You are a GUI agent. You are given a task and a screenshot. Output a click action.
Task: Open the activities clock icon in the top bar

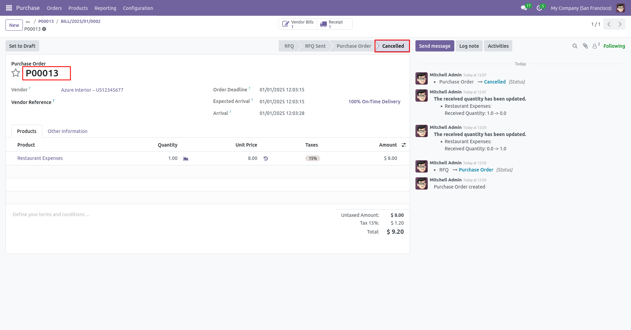click(x=540, y=8)
